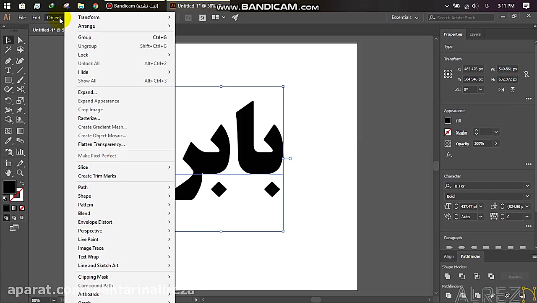Click Search Adobe Stock field
537x303 pixels.
461,18
